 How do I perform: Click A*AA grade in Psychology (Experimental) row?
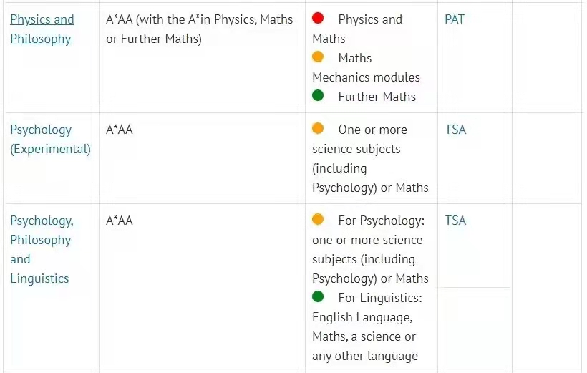coord(120,130)
